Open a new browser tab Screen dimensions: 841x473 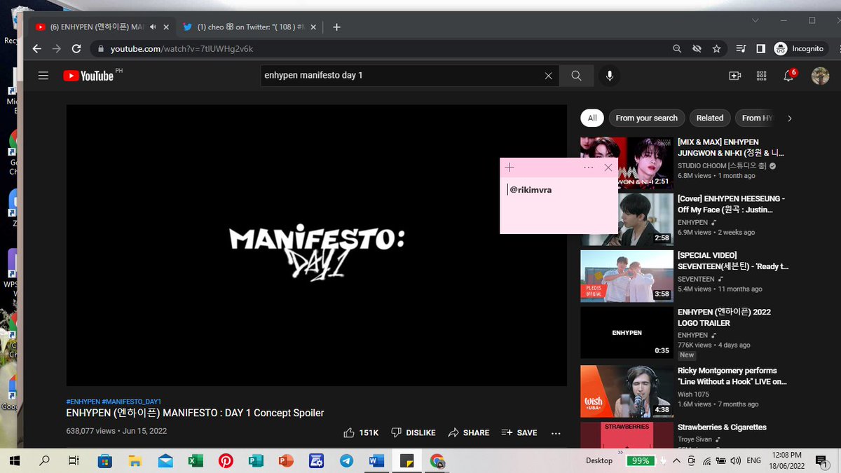(x=336, y=27)
